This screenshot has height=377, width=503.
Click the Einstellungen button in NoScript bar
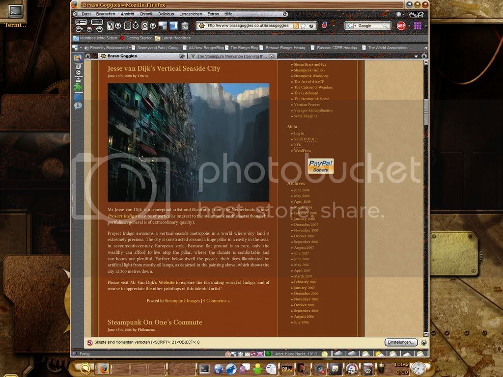401,342
